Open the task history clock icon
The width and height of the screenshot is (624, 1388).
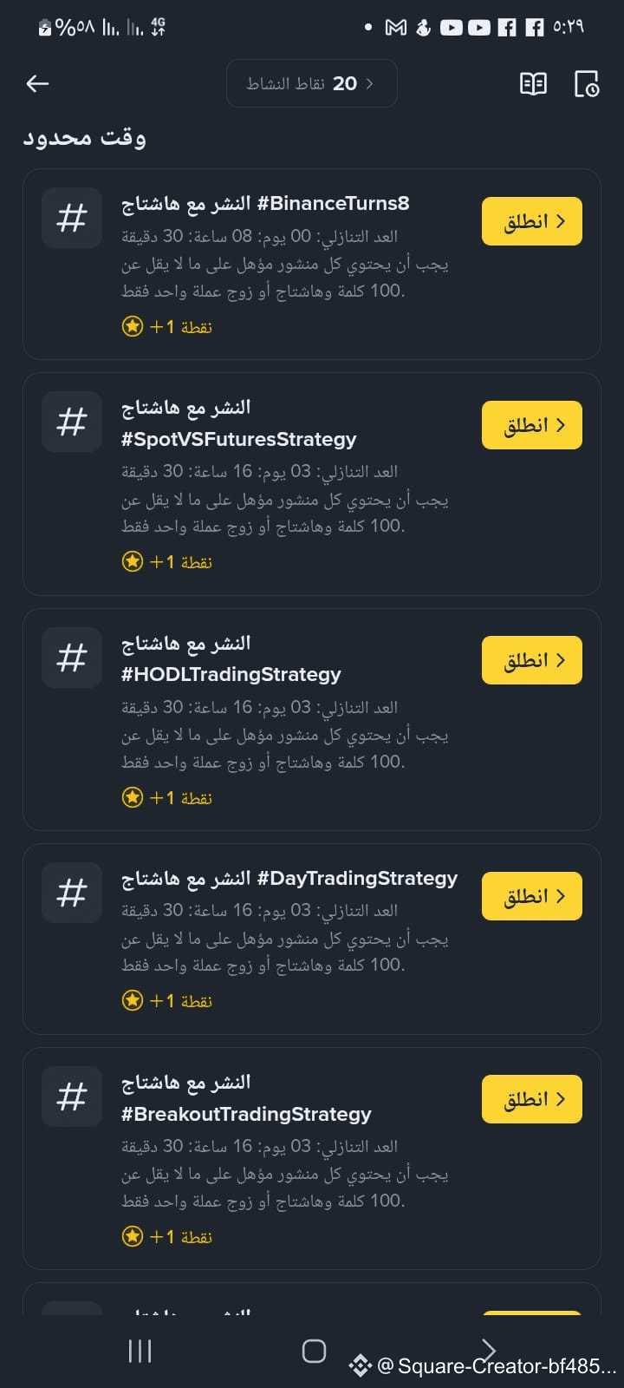tap(587, 83)
